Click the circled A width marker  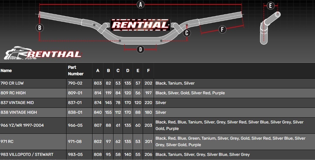point(141,4)
